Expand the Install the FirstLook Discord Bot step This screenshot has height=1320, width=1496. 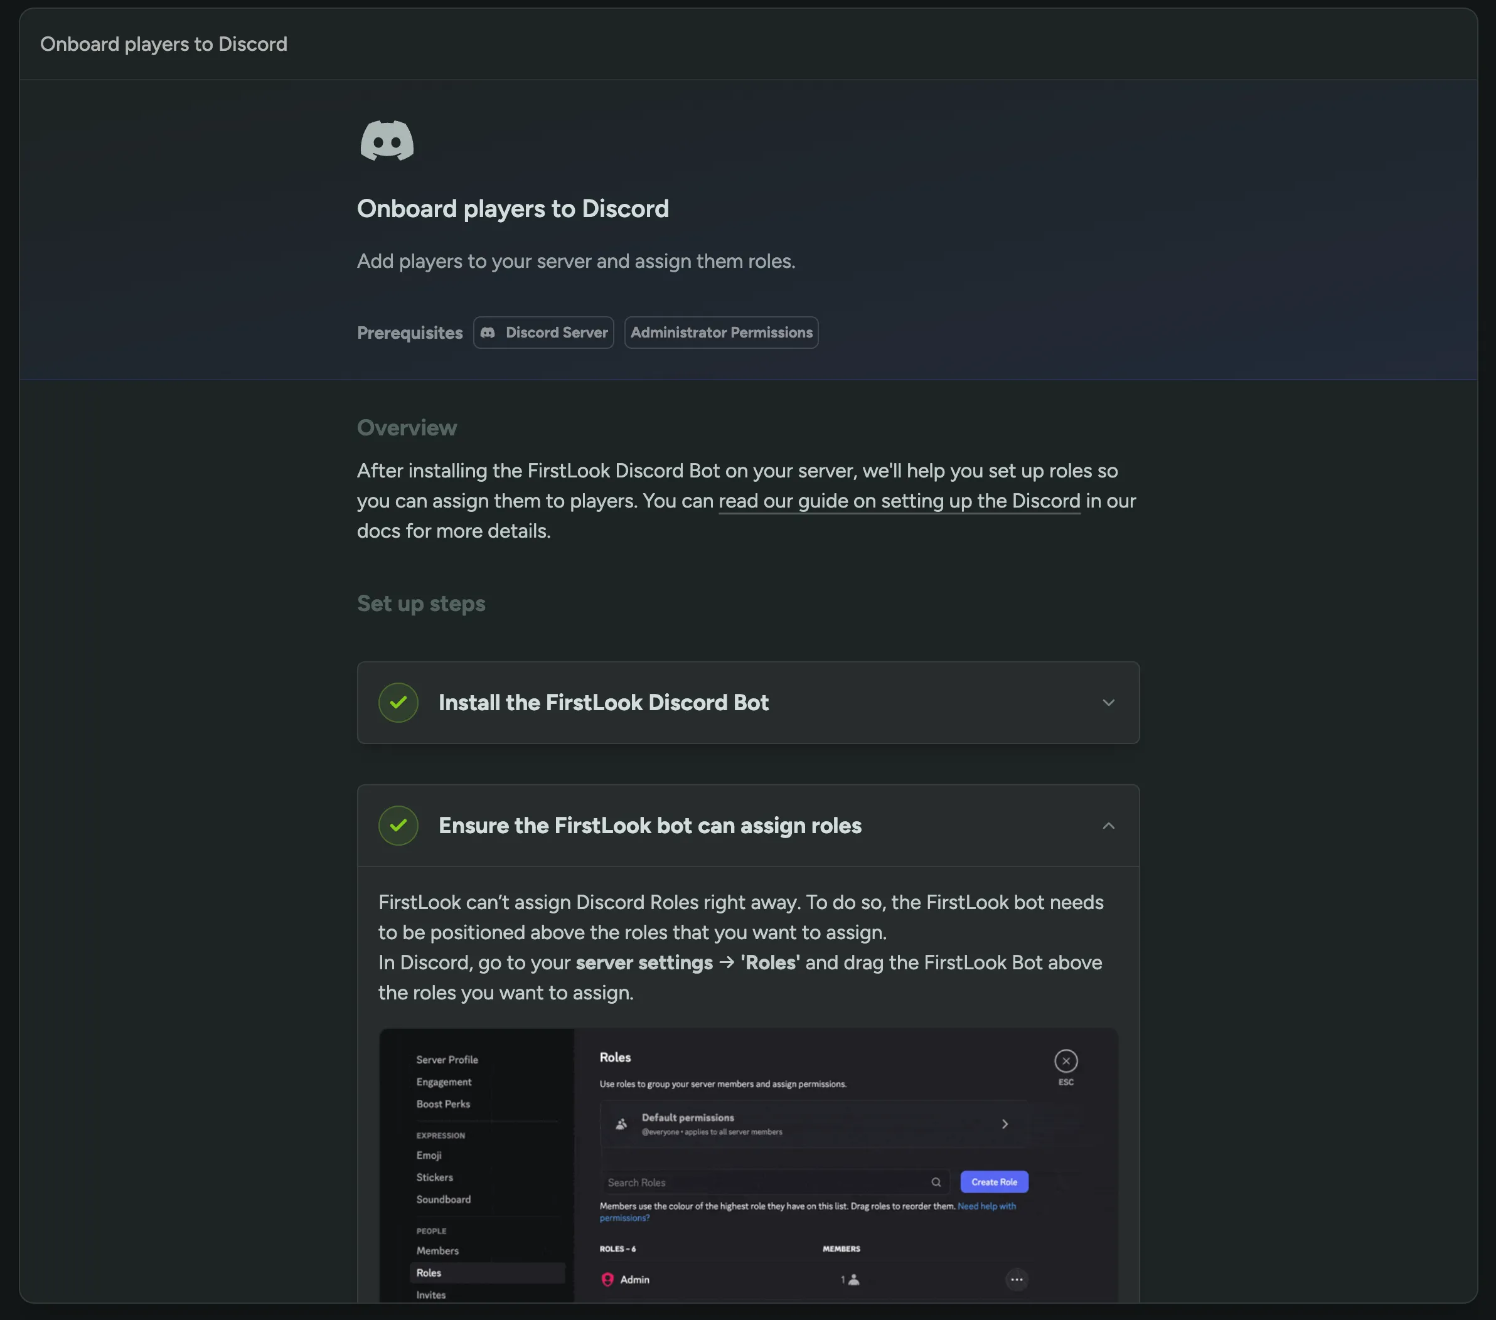1108,703
